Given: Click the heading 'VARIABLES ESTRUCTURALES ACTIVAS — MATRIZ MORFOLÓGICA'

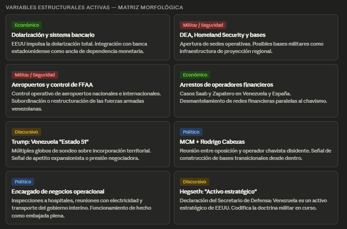Looking at the screenshot, I should pyautogui.click(x=94, y=7).
